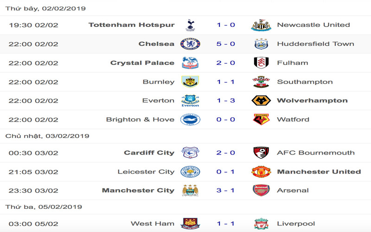Click the Cardiff City badge
371x232 pixels.
click(x=190, y=153)
